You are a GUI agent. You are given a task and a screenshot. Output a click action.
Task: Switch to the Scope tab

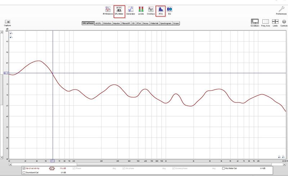pos(176,23)
